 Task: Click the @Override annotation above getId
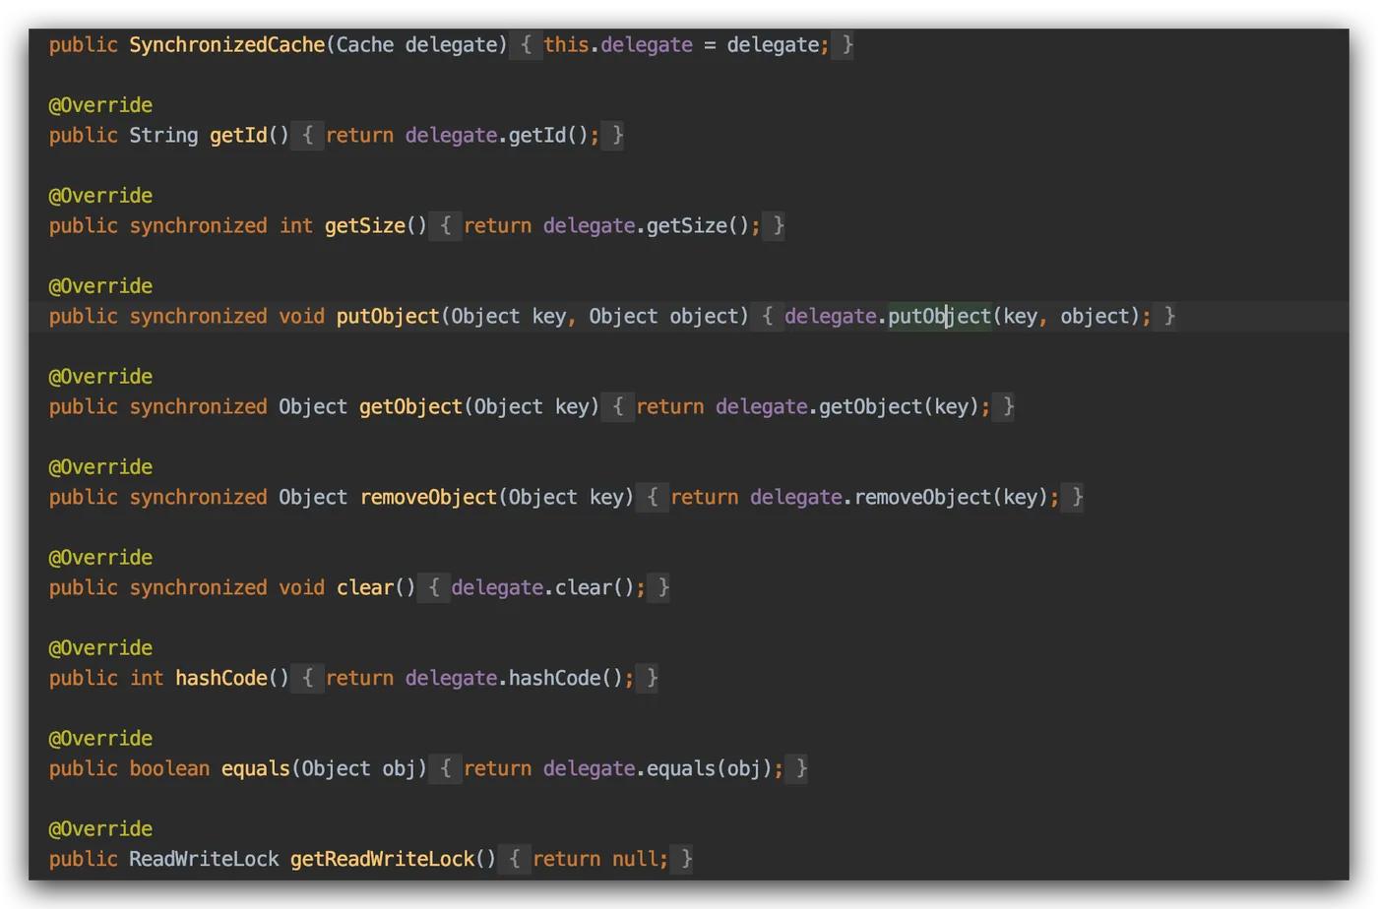[100, 105]
